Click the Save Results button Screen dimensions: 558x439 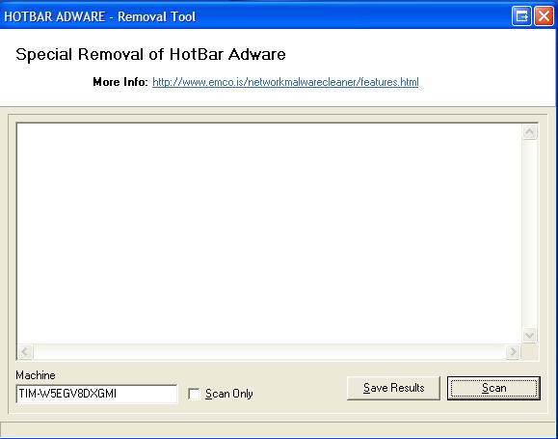393,388
